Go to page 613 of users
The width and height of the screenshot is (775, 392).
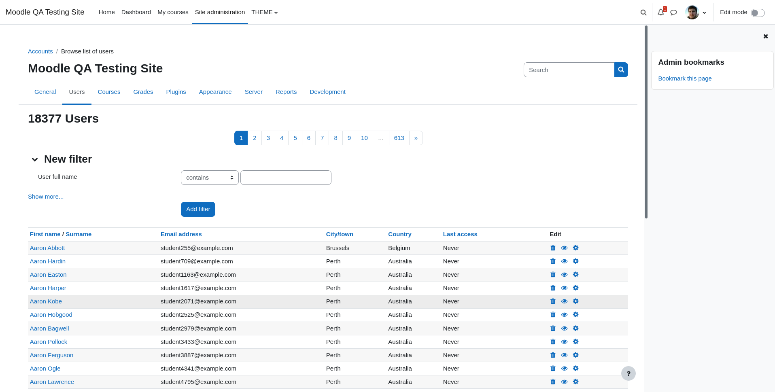coord(399,138)
